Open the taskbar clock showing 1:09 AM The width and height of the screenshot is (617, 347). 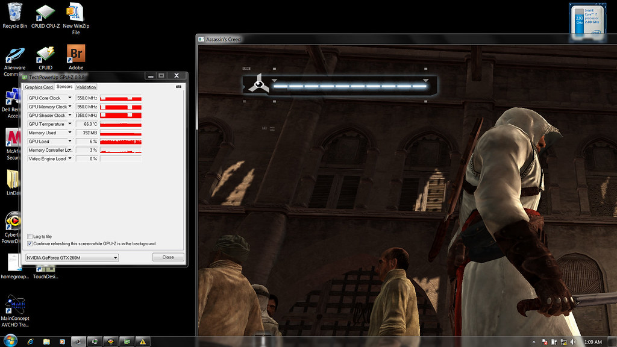click(x=593, y=342)
